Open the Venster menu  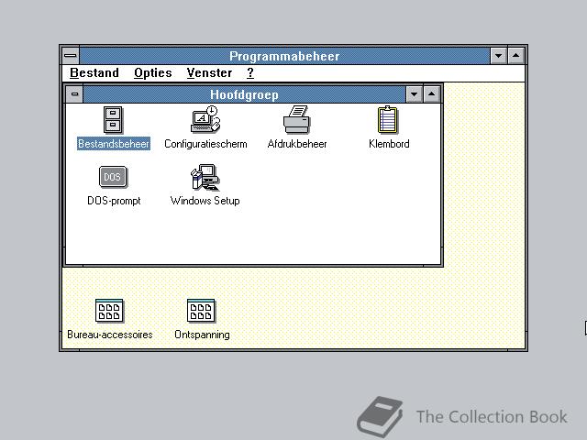[x=209, y=72]
